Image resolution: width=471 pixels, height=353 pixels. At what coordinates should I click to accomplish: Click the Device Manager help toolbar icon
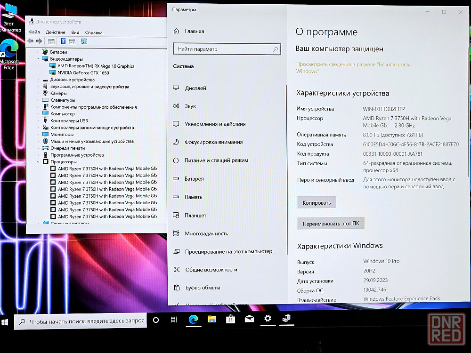click(63, 41)
